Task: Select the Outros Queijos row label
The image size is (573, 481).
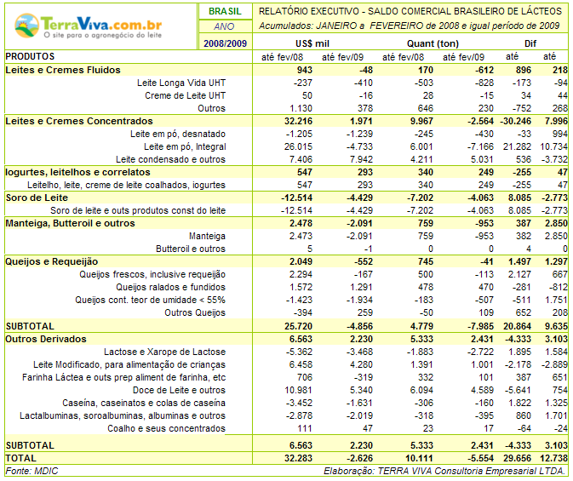Action: point(195,313)
